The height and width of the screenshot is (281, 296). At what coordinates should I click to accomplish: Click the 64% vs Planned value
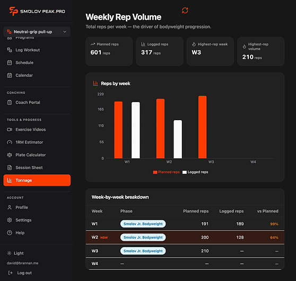(x=274, y=238)
